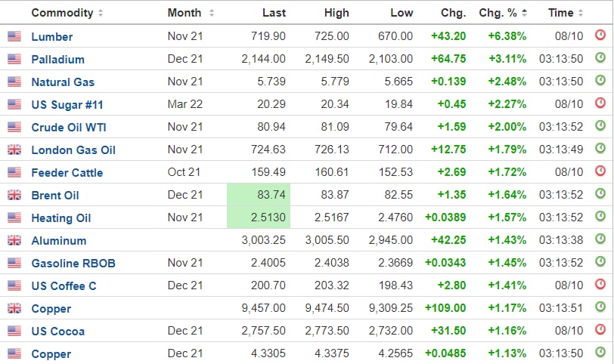
Task: Click the clock icon in Copper Dec 21 row
Action: (600, 352)
